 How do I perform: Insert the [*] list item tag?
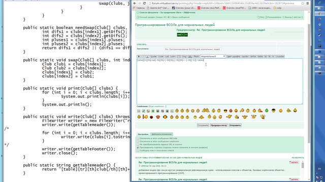click(x=179, y=56)
